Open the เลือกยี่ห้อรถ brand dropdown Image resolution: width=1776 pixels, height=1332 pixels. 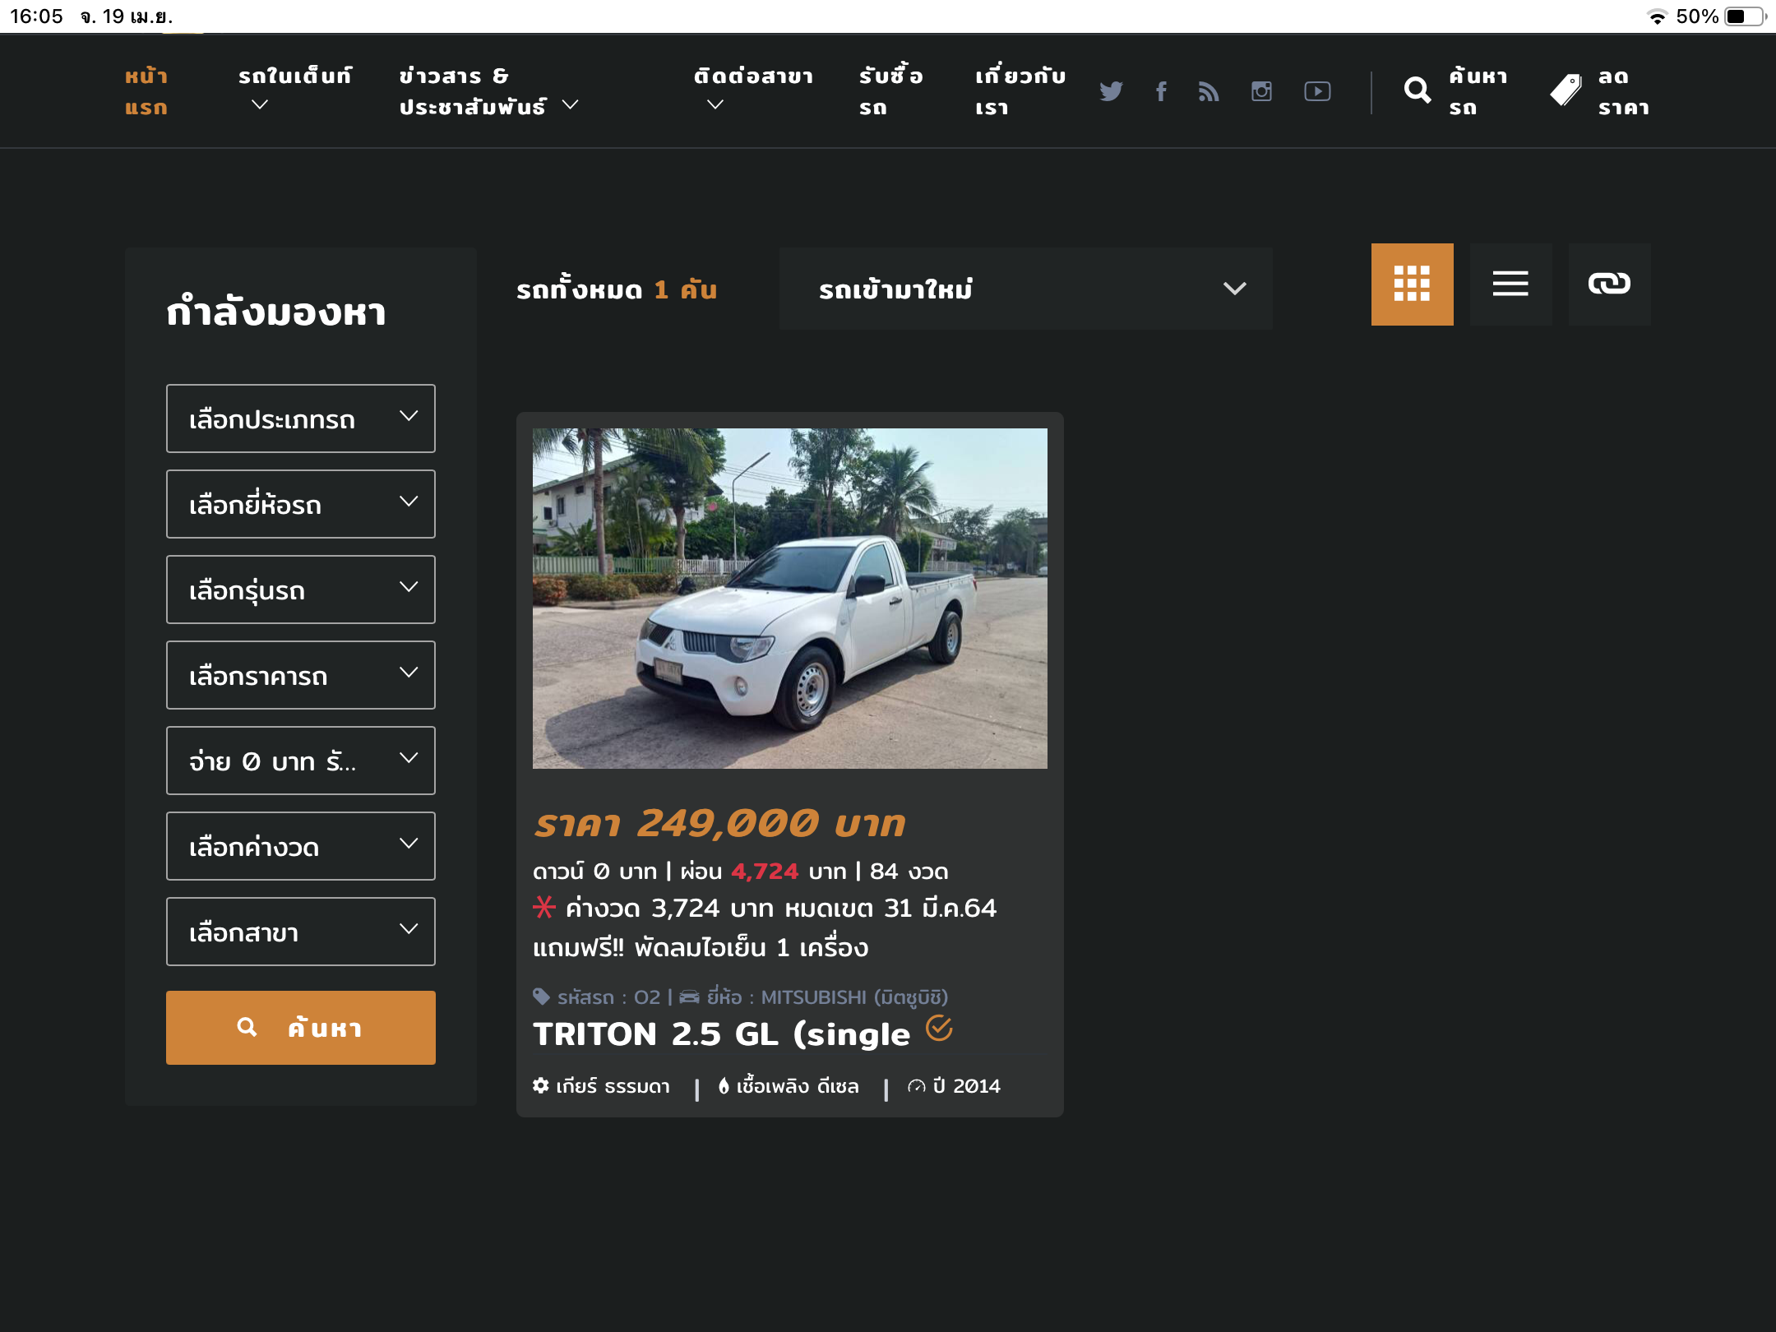[301, 504]
